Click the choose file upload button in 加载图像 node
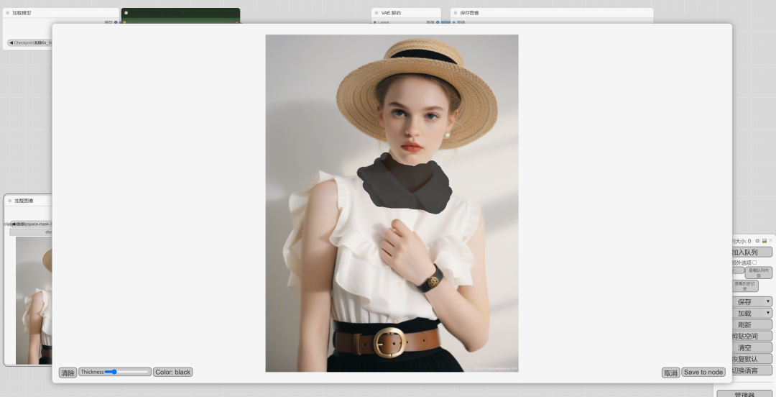 click(31, 232)
